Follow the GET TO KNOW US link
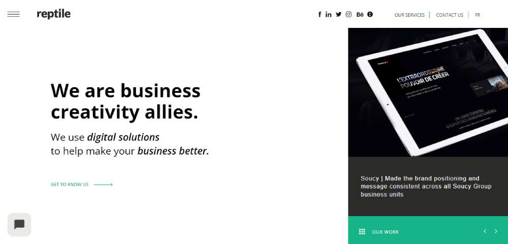Image resolution: width=508 pixels, height=244 pixels. (69, 185)
